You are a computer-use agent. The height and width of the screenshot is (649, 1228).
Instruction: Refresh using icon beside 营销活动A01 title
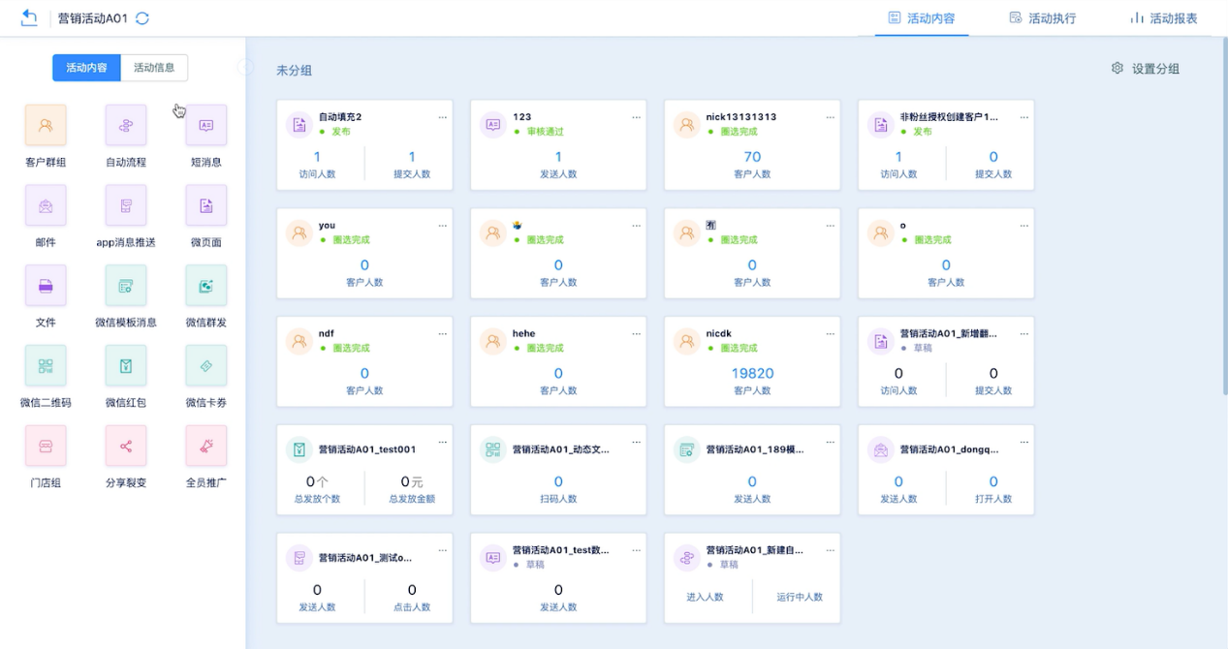(x=142, y=18)
